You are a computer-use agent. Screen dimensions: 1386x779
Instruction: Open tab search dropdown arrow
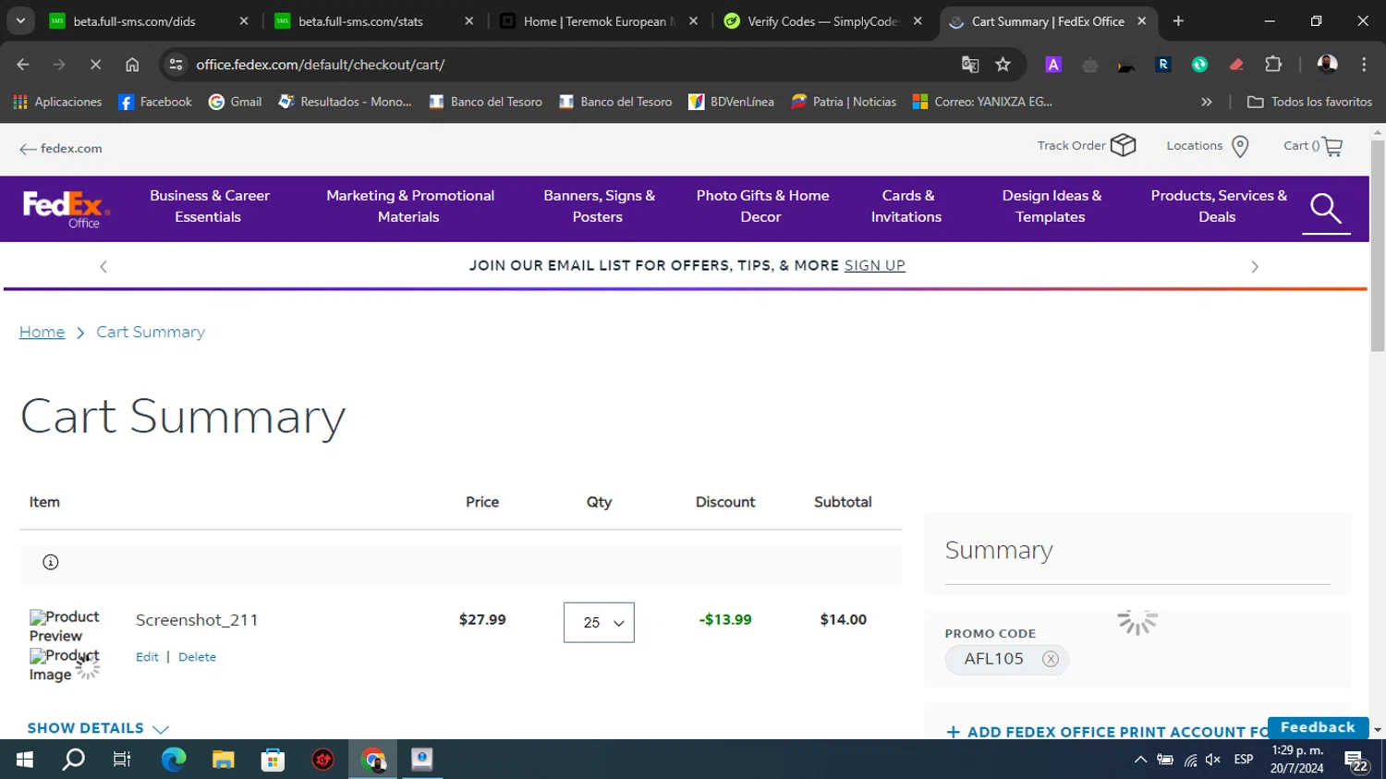[20, 21]
